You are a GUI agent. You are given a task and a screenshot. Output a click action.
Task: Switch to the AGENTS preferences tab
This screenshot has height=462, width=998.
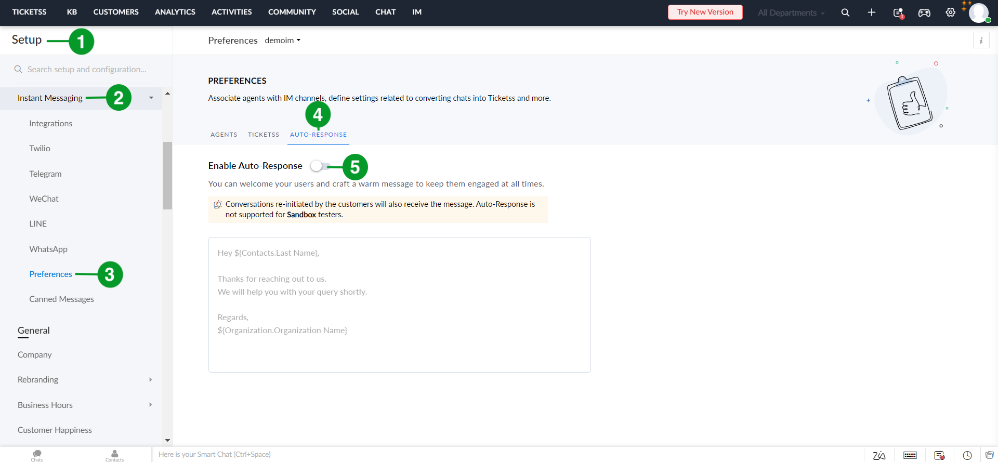224,135
